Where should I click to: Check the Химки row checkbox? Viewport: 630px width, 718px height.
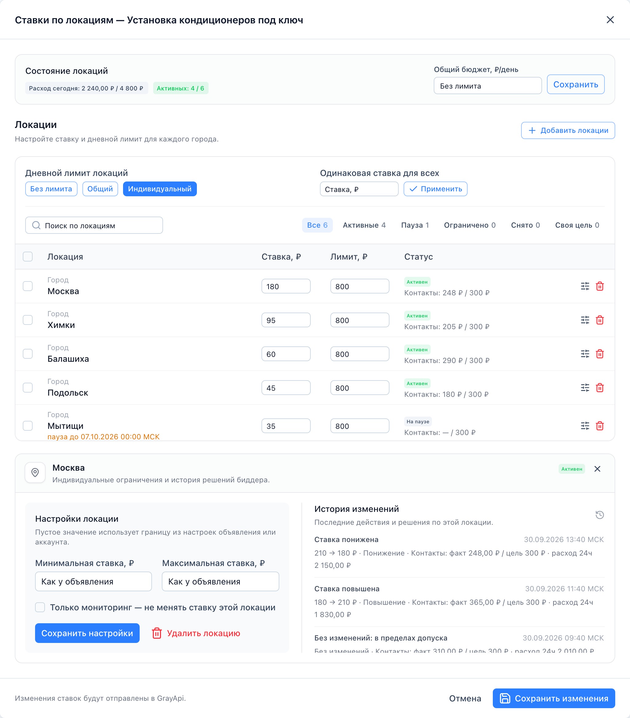click(x=28, y=320)
